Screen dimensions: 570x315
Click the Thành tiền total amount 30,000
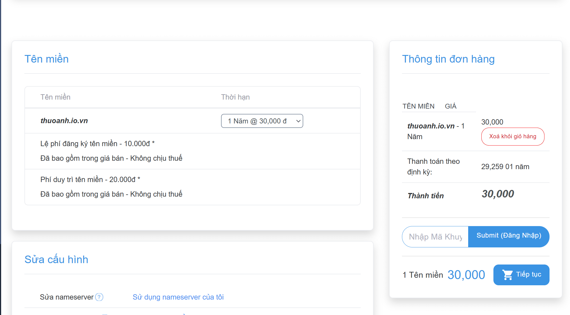498,194
